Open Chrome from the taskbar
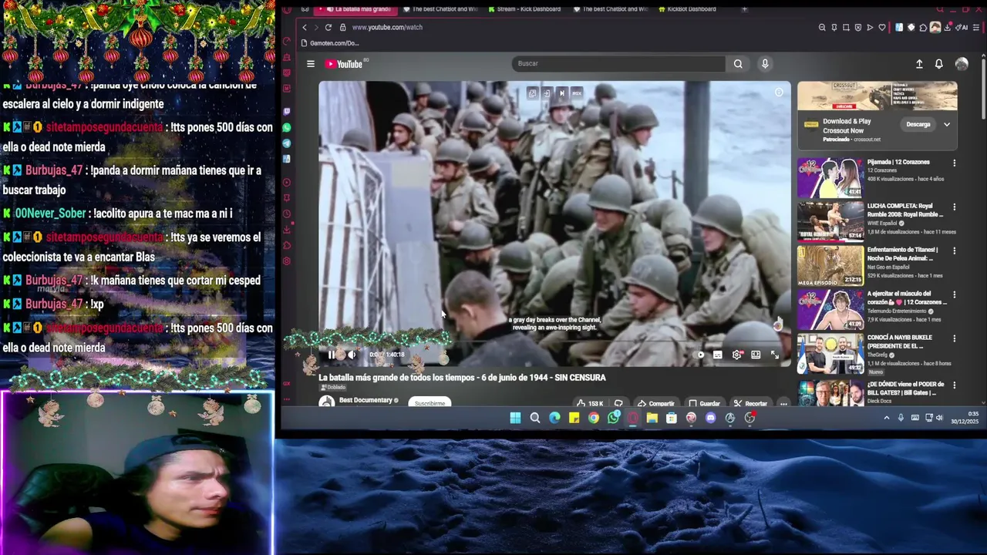Image resolution: width=987 pixels, height=555 pixels. tap(593, 418)
